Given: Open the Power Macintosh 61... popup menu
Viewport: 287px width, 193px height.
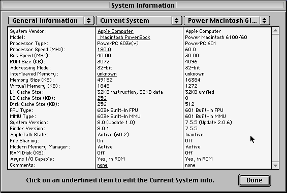Looking at the screenshot, I should coord(227,20).
